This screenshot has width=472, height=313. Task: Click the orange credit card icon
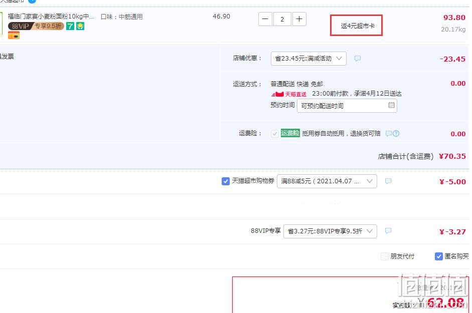pyautogui.click(x=14, y=35)
